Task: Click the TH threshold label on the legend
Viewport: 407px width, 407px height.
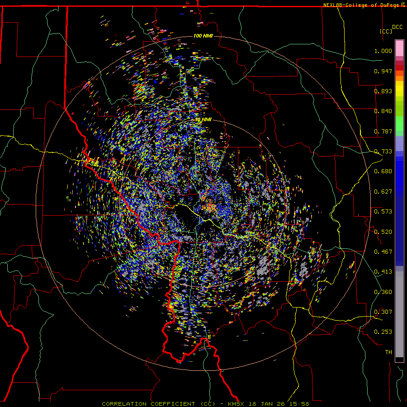Action: 388,352
